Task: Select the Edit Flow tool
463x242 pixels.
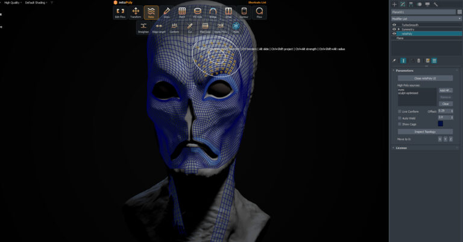Action: click(x=120, y=13)
